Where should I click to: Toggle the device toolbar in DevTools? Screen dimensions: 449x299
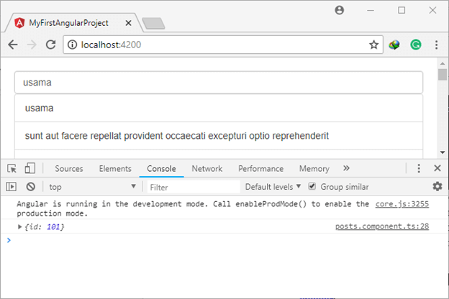tap(30, 168)
